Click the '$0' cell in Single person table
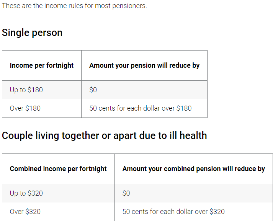Viewport: 273px width, 222px height. click(x=93, y=90)
